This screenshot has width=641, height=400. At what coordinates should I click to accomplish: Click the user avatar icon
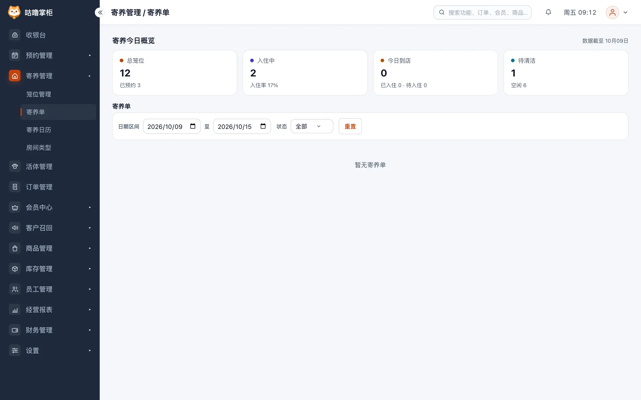coord(612,12)
